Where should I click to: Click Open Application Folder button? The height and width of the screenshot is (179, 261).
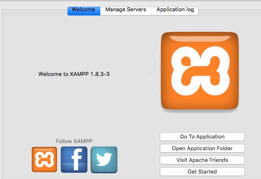tap(202, 148)
